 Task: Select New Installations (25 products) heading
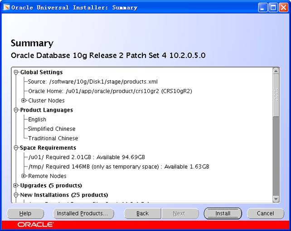[x=64, y=195]
